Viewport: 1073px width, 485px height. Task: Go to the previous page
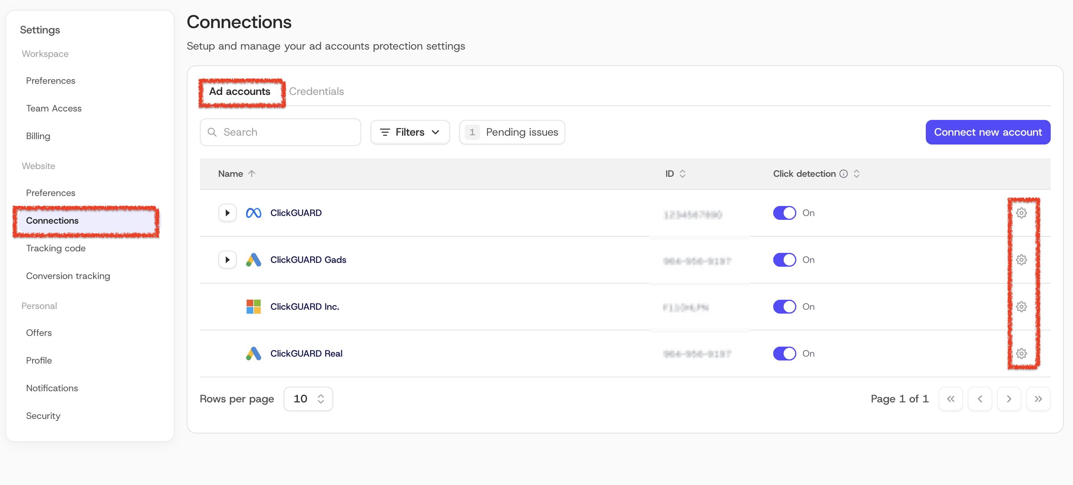tap(980, 399)
